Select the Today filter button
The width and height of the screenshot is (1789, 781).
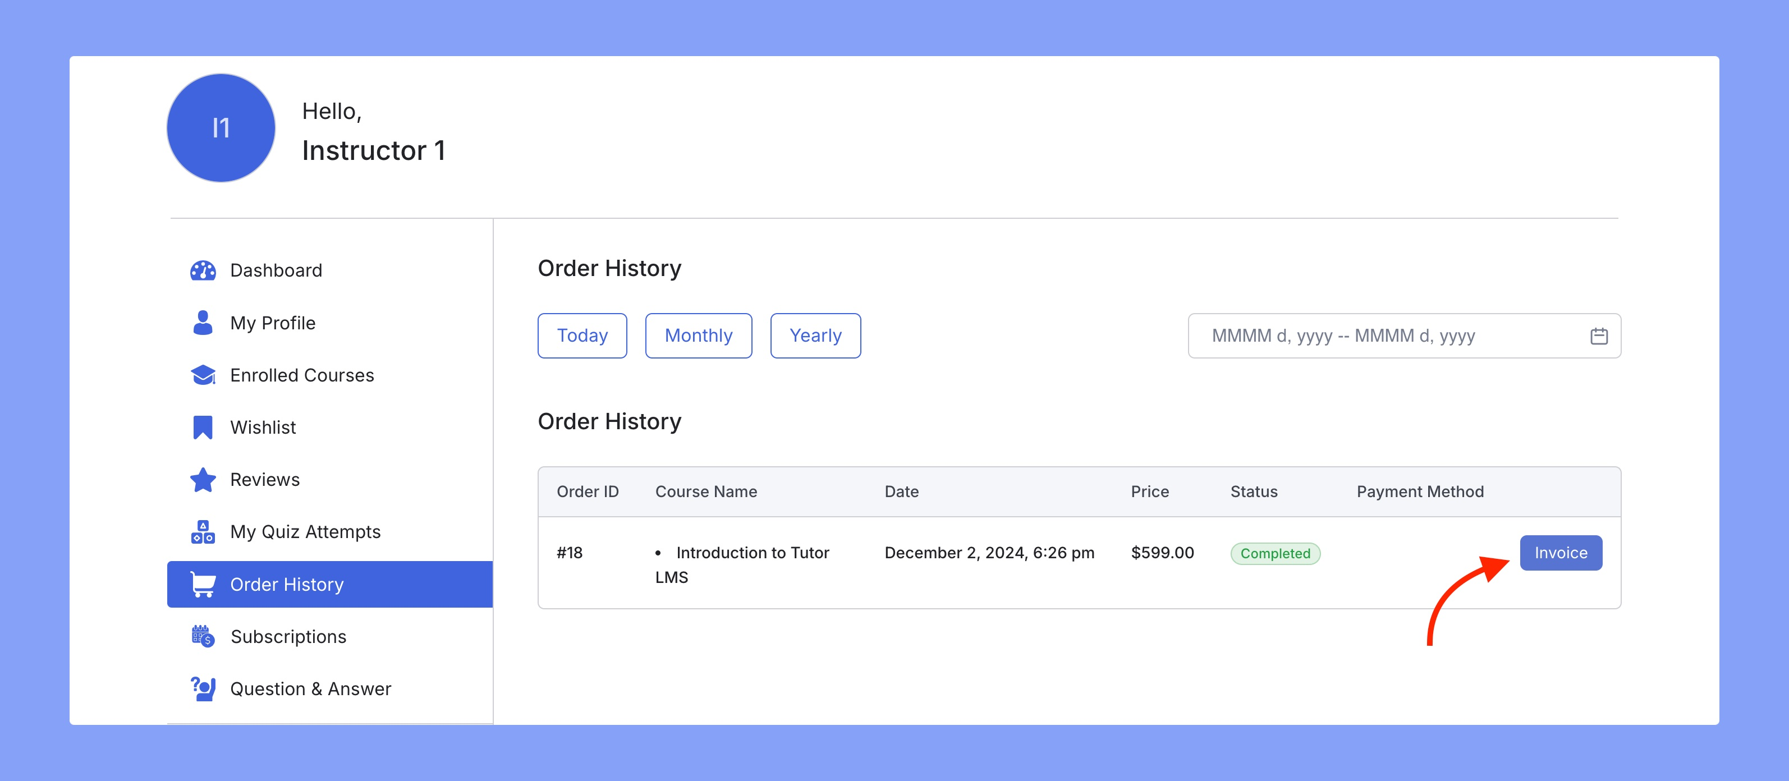click(x=583, y=335)
